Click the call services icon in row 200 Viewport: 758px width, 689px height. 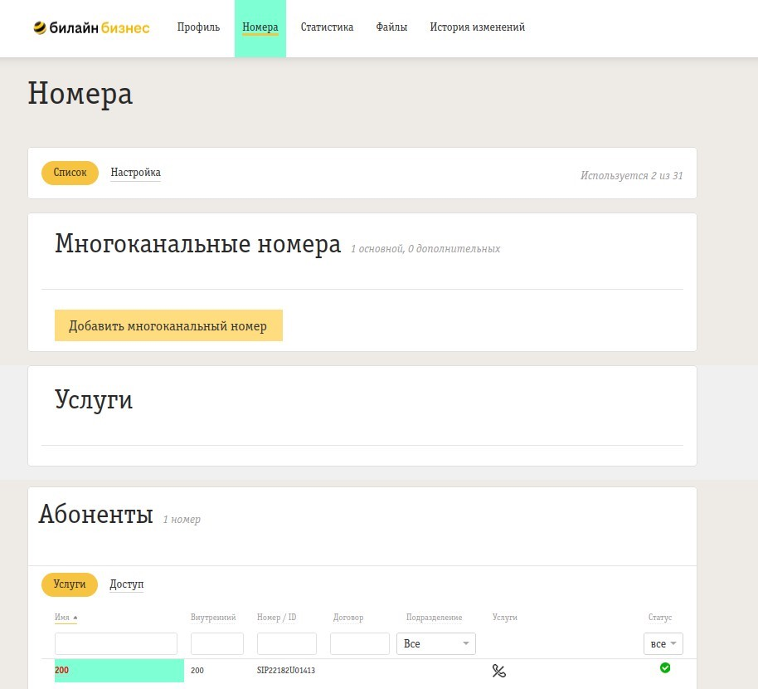(499, 671)
